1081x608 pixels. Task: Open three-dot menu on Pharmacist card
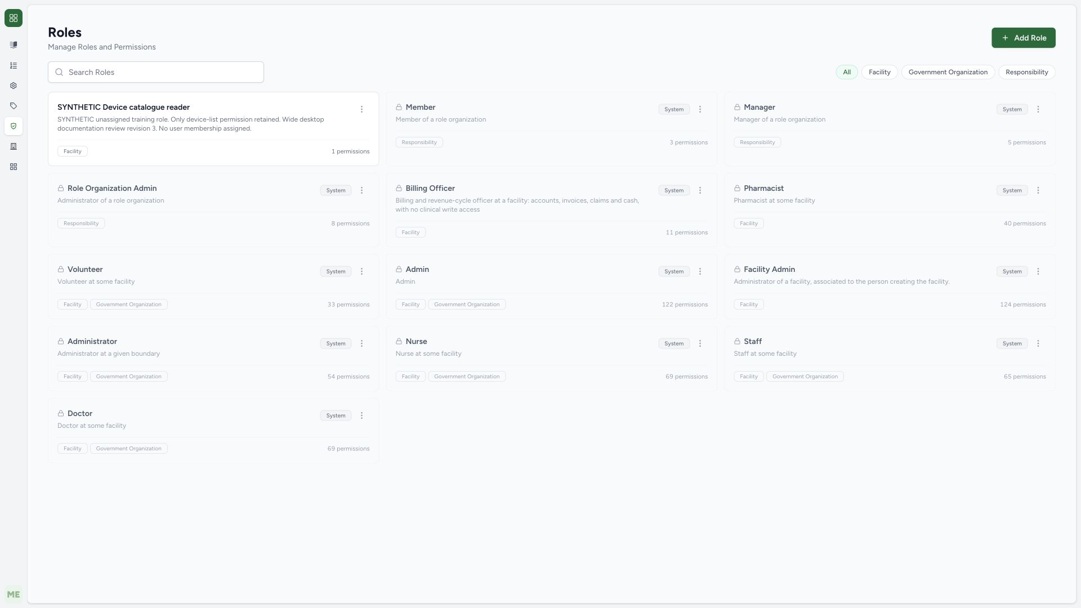tap(1038, 190)
